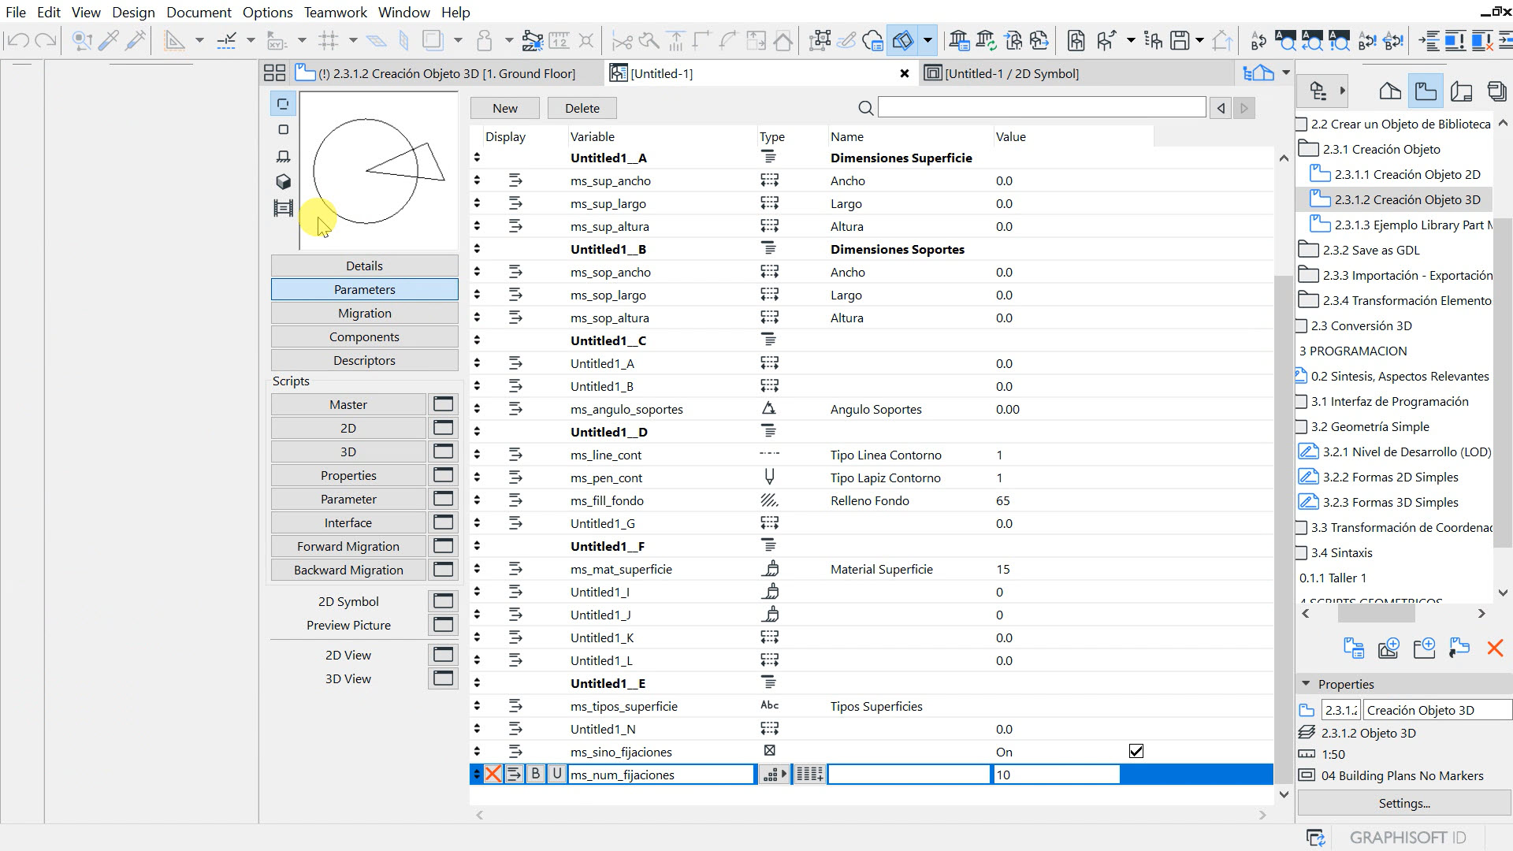Uncheck the ms_sino_fijaciones On checkbox
The width and height of the screenshot is (1513, 851).
(x=1136, y=752)
